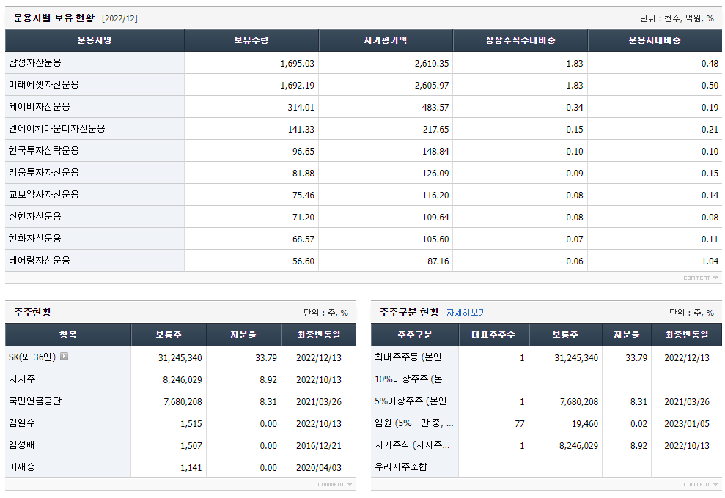Select 김일수 shareholder row
The height and width of the screenshot is (498, 725).
22,423
